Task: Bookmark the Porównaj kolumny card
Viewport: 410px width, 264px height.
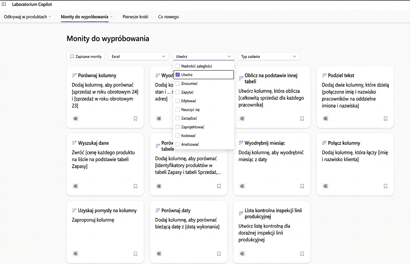Action: pyautogui.click(x=136, y=119)
